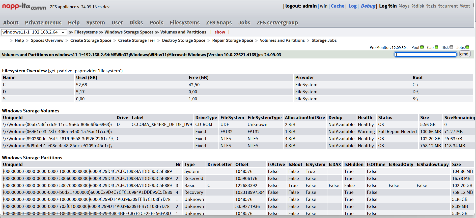Open the windows11-1 server selection dropdown
476x218 pixels.
click(34, 32)
